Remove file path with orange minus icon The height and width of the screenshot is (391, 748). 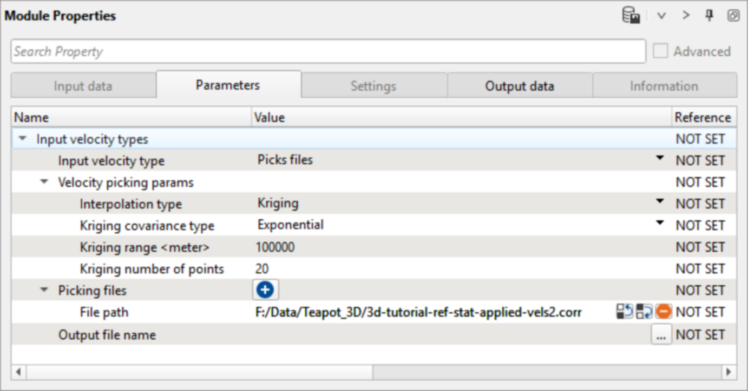(x=664, y=312)
